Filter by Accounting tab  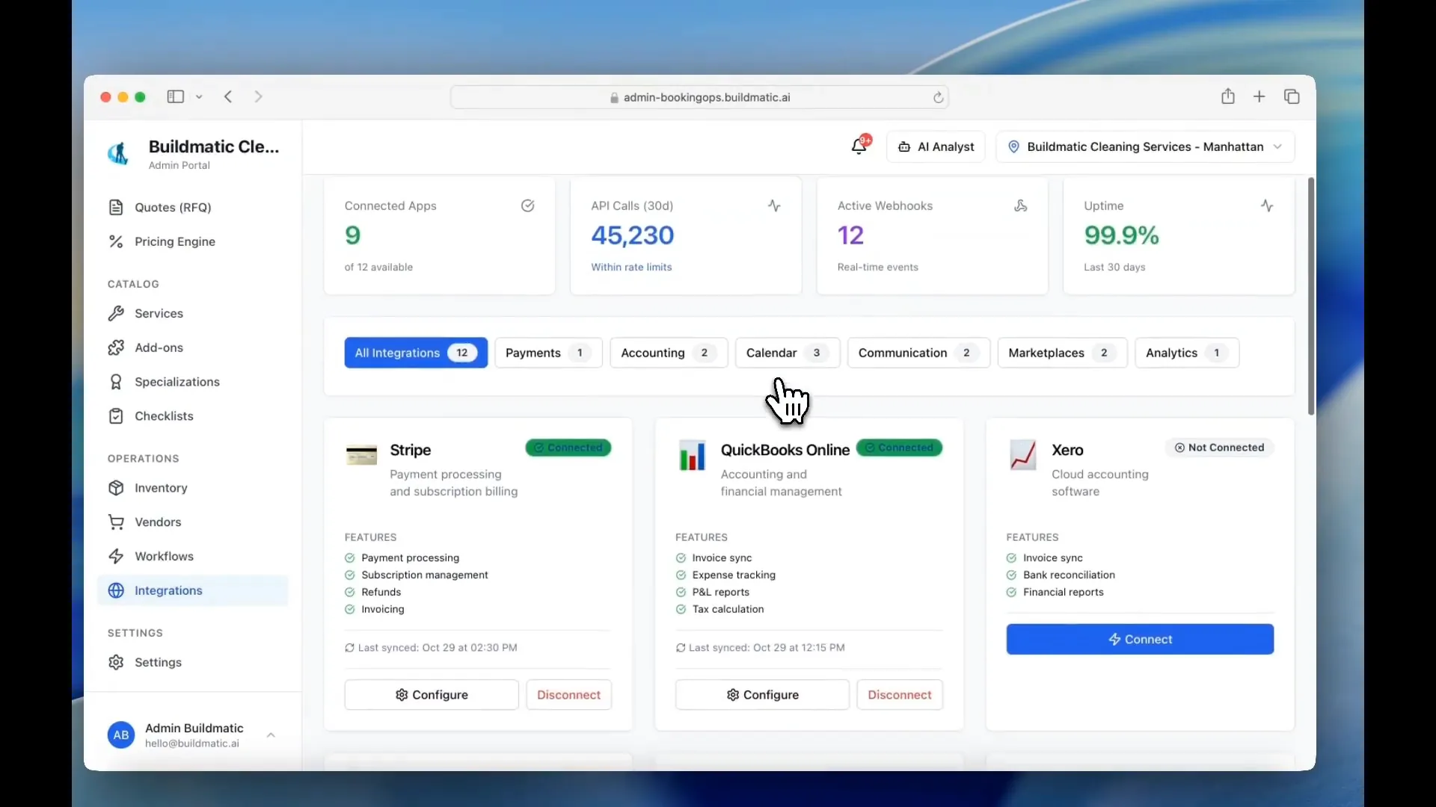coord(669,353)
